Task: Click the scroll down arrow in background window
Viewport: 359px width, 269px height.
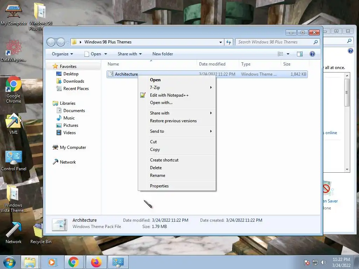Action: click(347, 170)
